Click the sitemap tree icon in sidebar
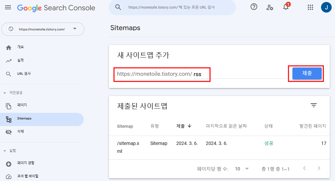 tap(9, 119)
